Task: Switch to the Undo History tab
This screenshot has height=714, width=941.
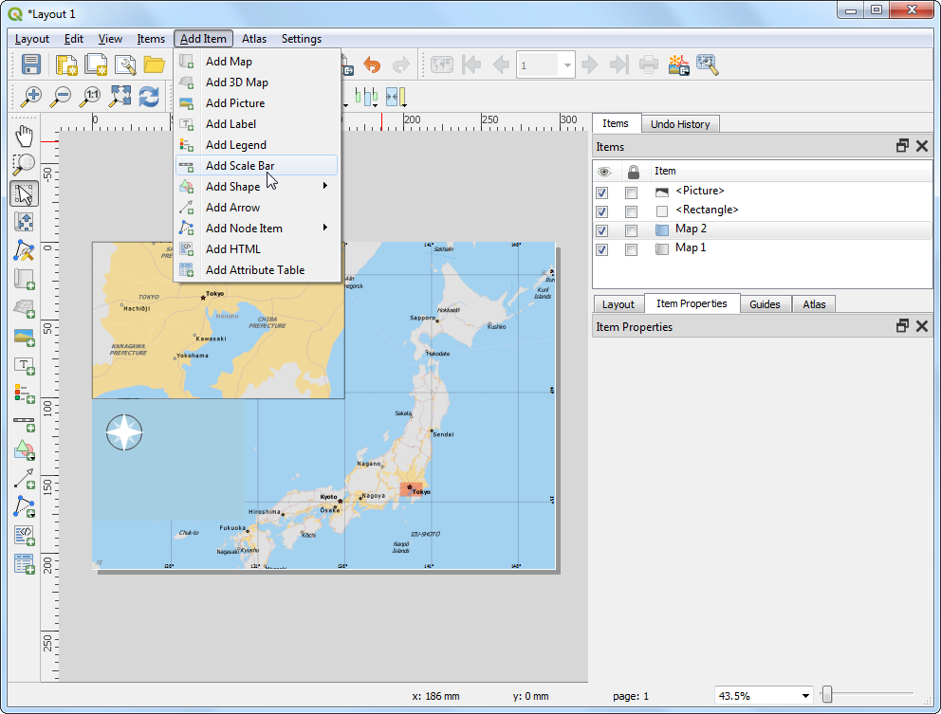Action: click(680, 124)
